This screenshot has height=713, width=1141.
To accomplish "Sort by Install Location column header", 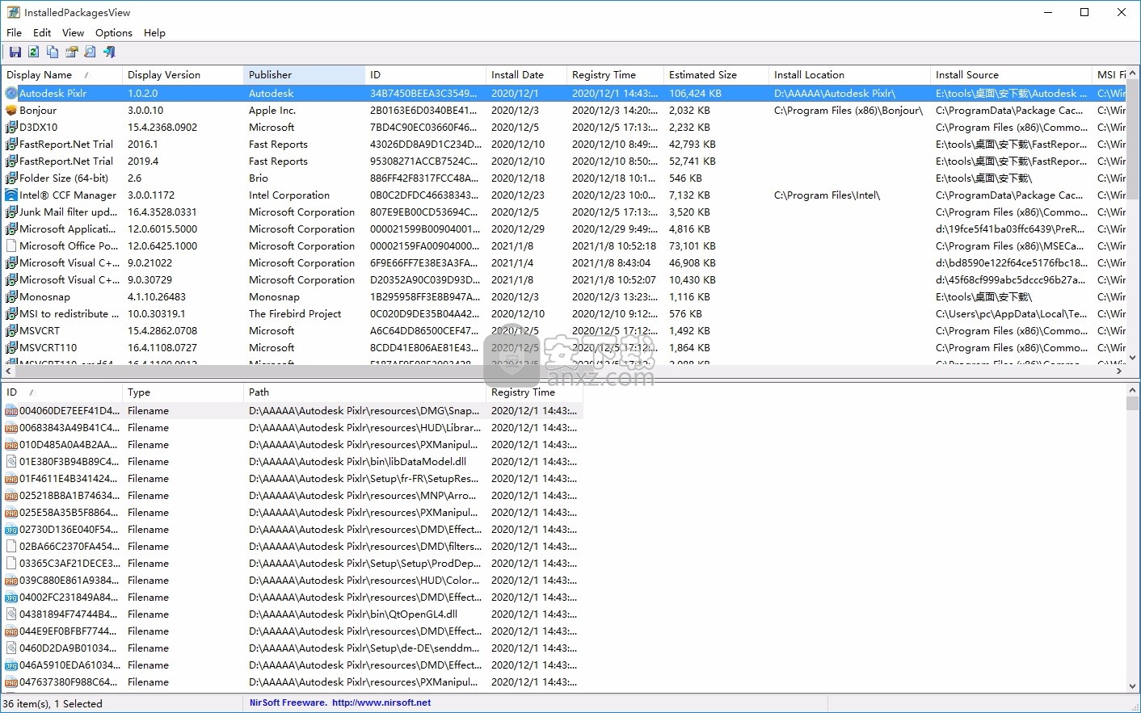I will [x=849, y=75].
